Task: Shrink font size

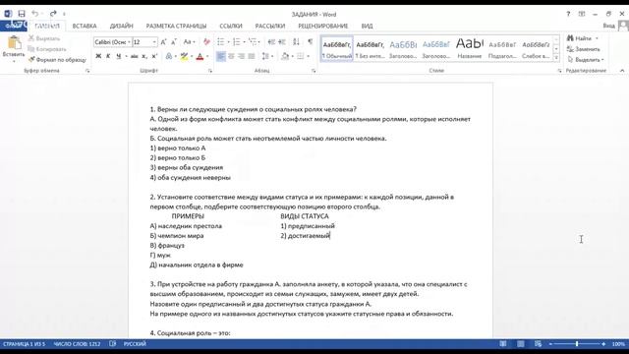Action: pos(174,42)
